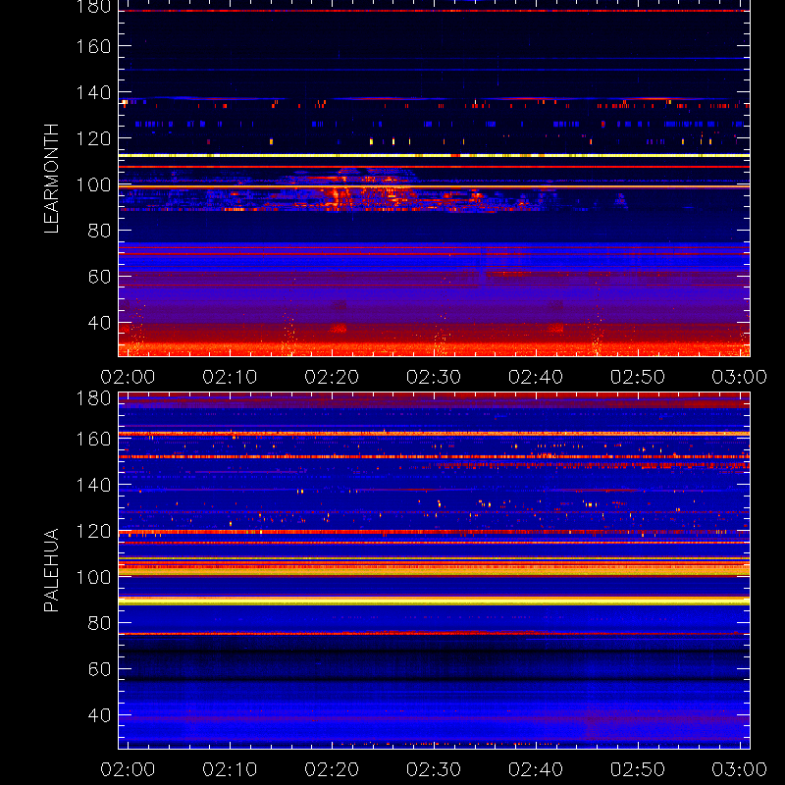Choose the 120 frequency tick on Palehua axis
Screen dimensions: 785x785
pyautogui.click(x=93, y=531)
